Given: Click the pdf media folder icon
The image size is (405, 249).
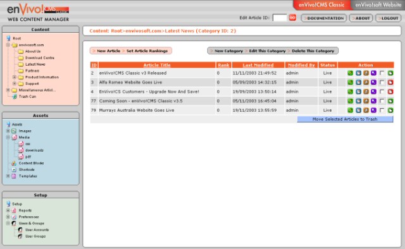Looking at the screenshot, I should [21, 157].
